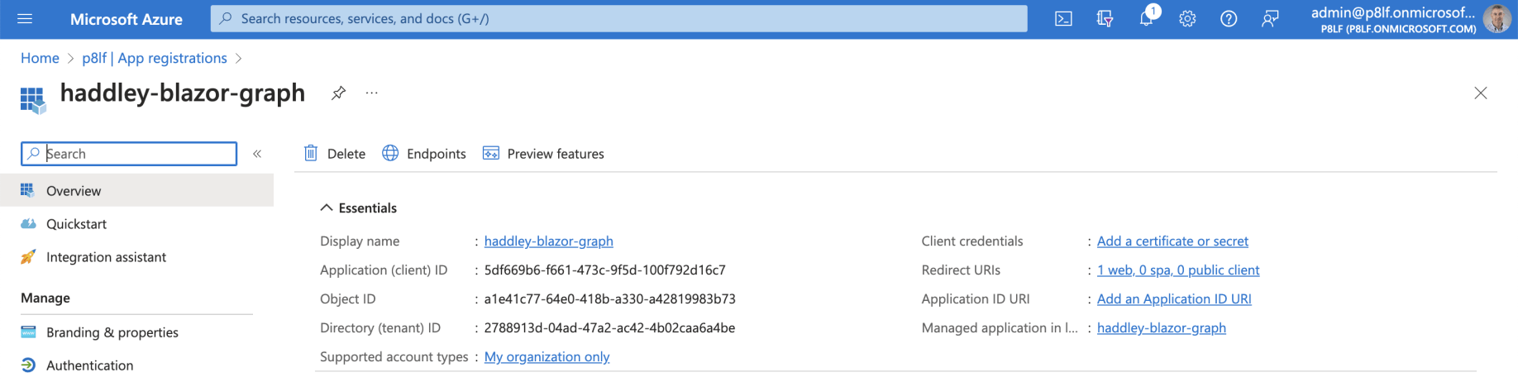Click Add an Application ID URI link

(x=1173, y=299)
